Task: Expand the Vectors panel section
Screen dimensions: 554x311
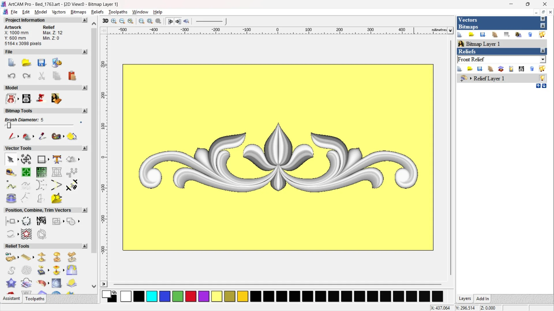Action: (x=543, y=19)
